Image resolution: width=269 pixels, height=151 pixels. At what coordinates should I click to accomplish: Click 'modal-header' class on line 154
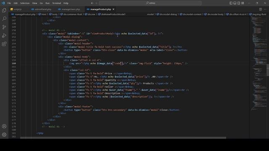(83, 44)
